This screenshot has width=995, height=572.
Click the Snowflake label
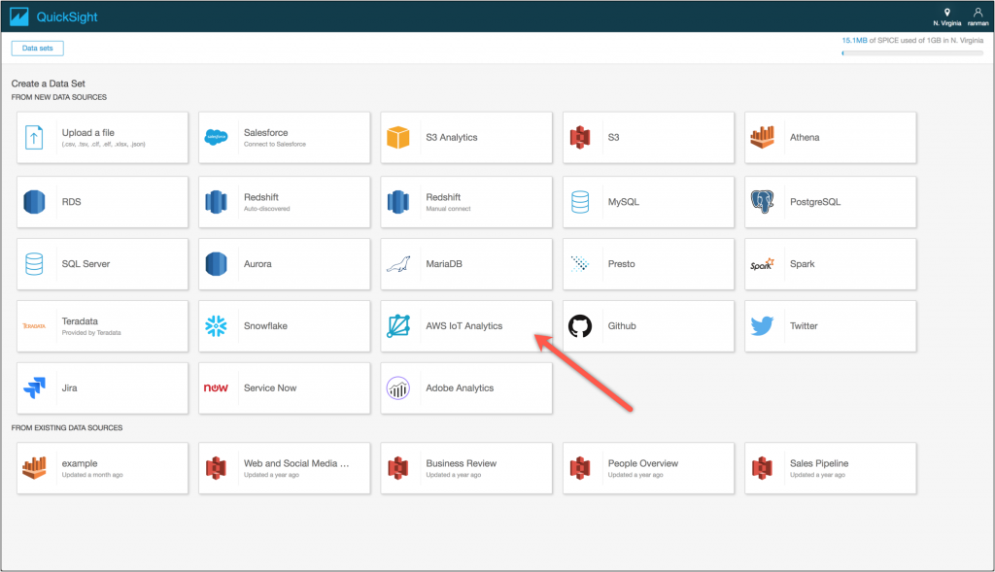coord(265,326)
